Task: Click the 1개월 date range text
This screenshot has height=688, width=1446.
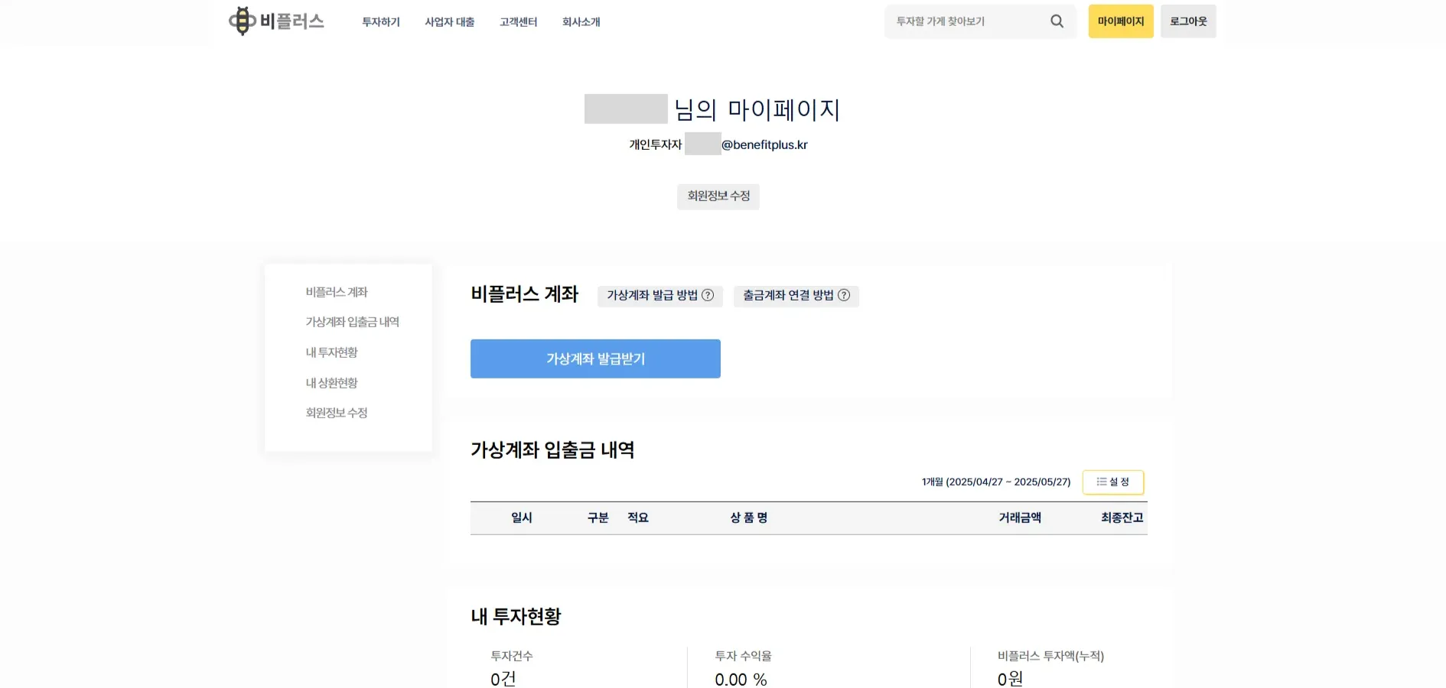Action: tap(996, 482)
